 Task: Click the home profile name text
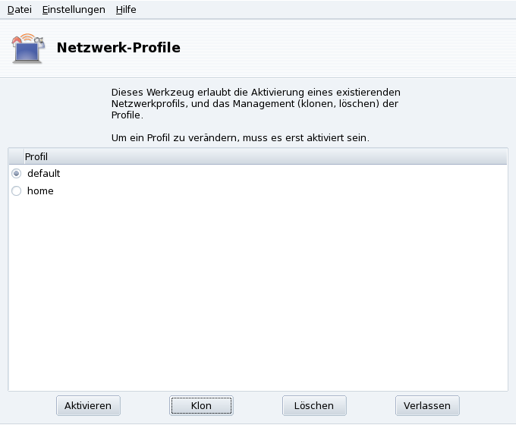(x=40, y=191)
